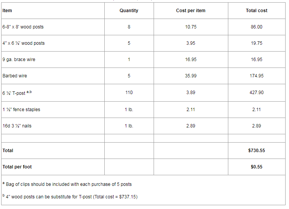Click the "Item" column header
Screen dimensions: 289x209
(7, 11)
